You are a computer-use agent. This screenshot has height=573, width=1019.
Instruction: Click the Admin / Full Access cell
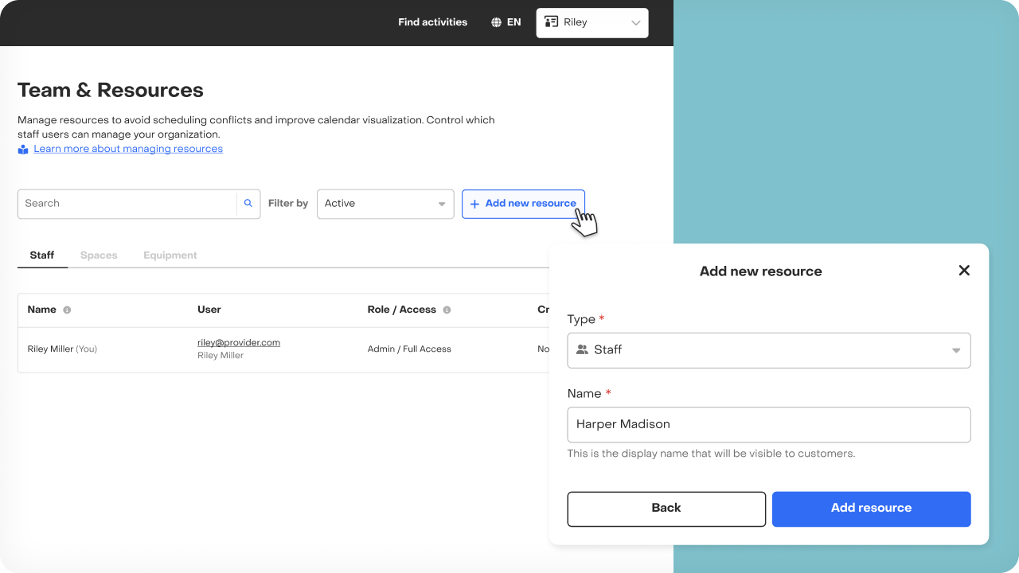pos(409,349)
